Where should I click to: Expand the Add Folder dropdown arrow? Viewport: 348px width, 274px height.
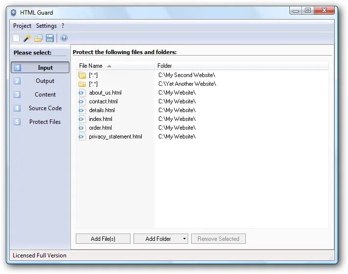184,239
